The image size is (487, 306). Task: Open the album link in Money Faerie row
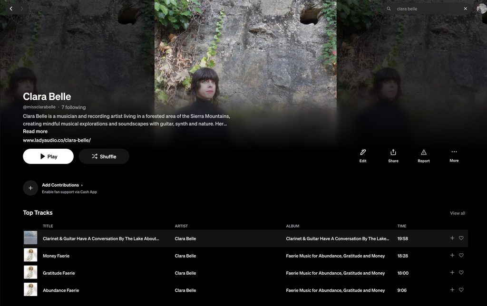335,256
